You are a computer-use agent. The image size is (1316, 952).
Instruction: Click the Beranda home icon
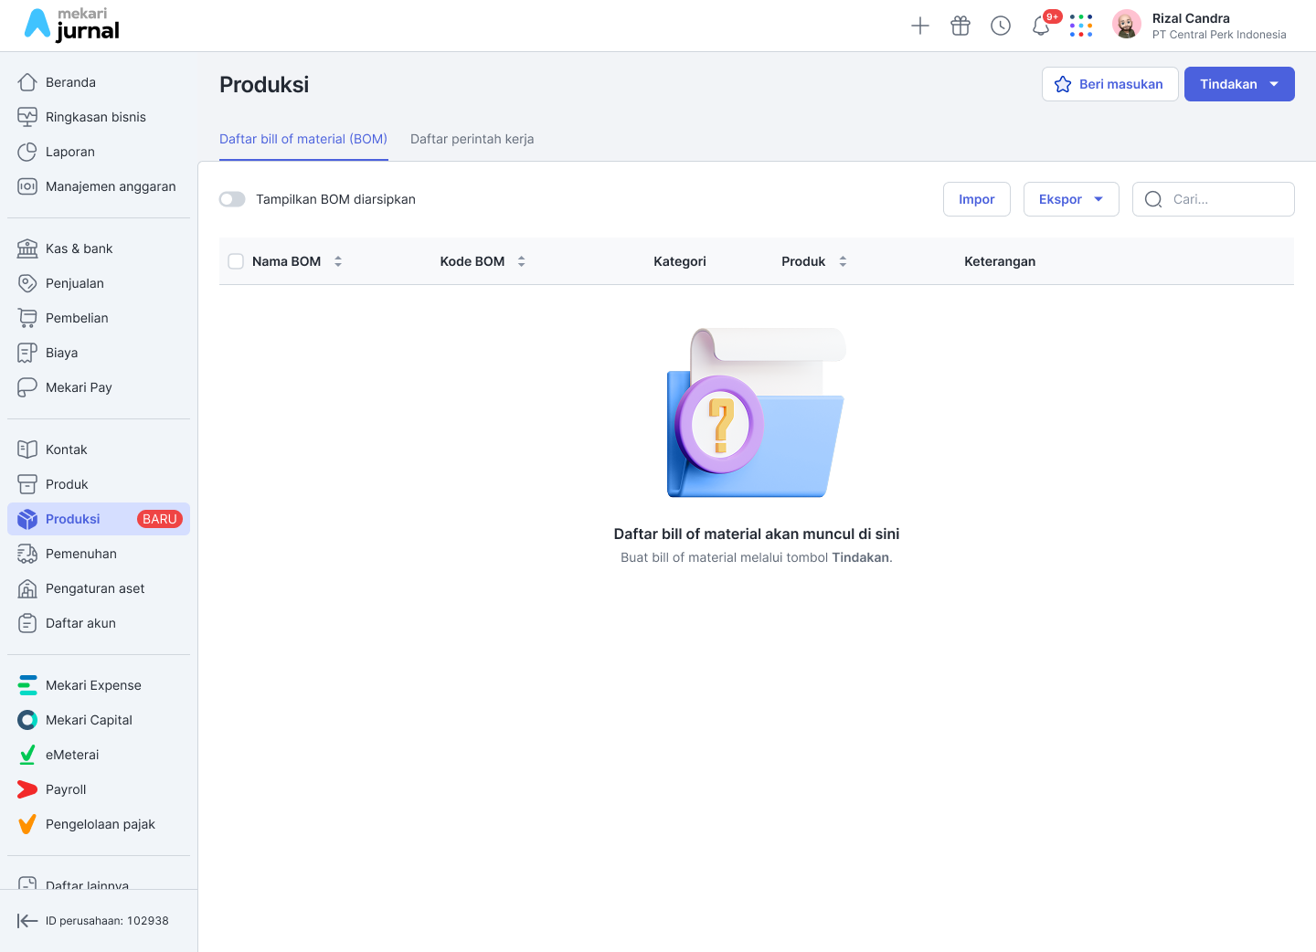click(x=27, y=82)
